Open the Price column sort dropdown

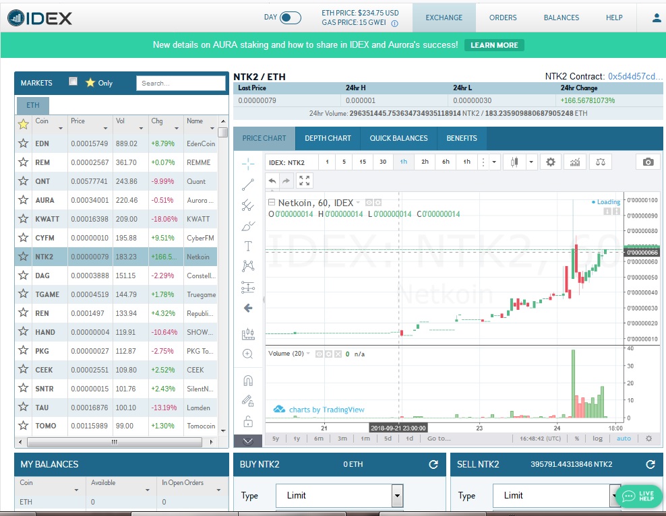pos(106,128)
